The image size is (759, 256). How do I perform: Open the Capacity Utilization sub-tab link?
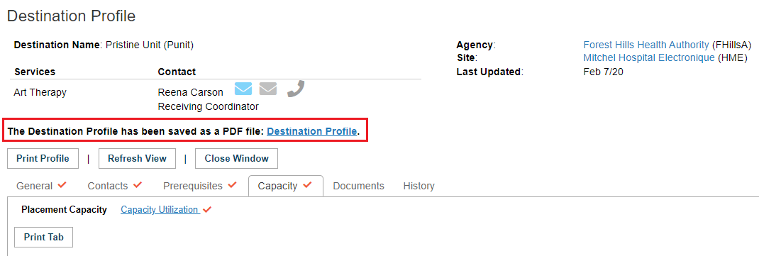(x=160, y=209)
